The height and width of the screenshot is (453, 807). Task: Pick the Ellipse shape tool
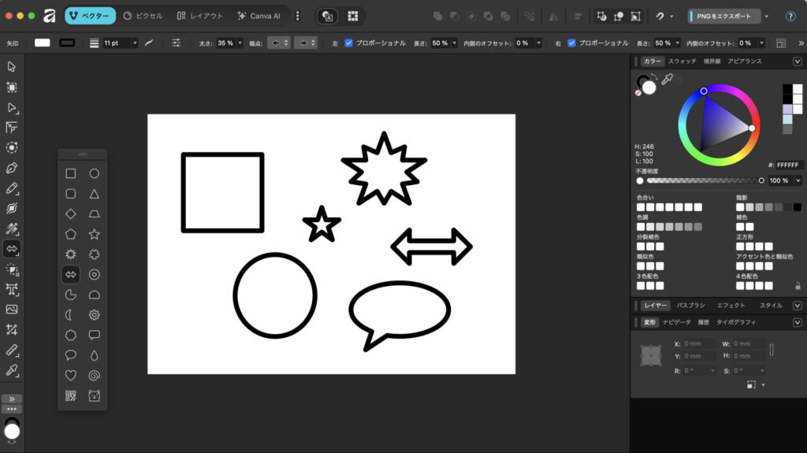(x=95, y=173)
